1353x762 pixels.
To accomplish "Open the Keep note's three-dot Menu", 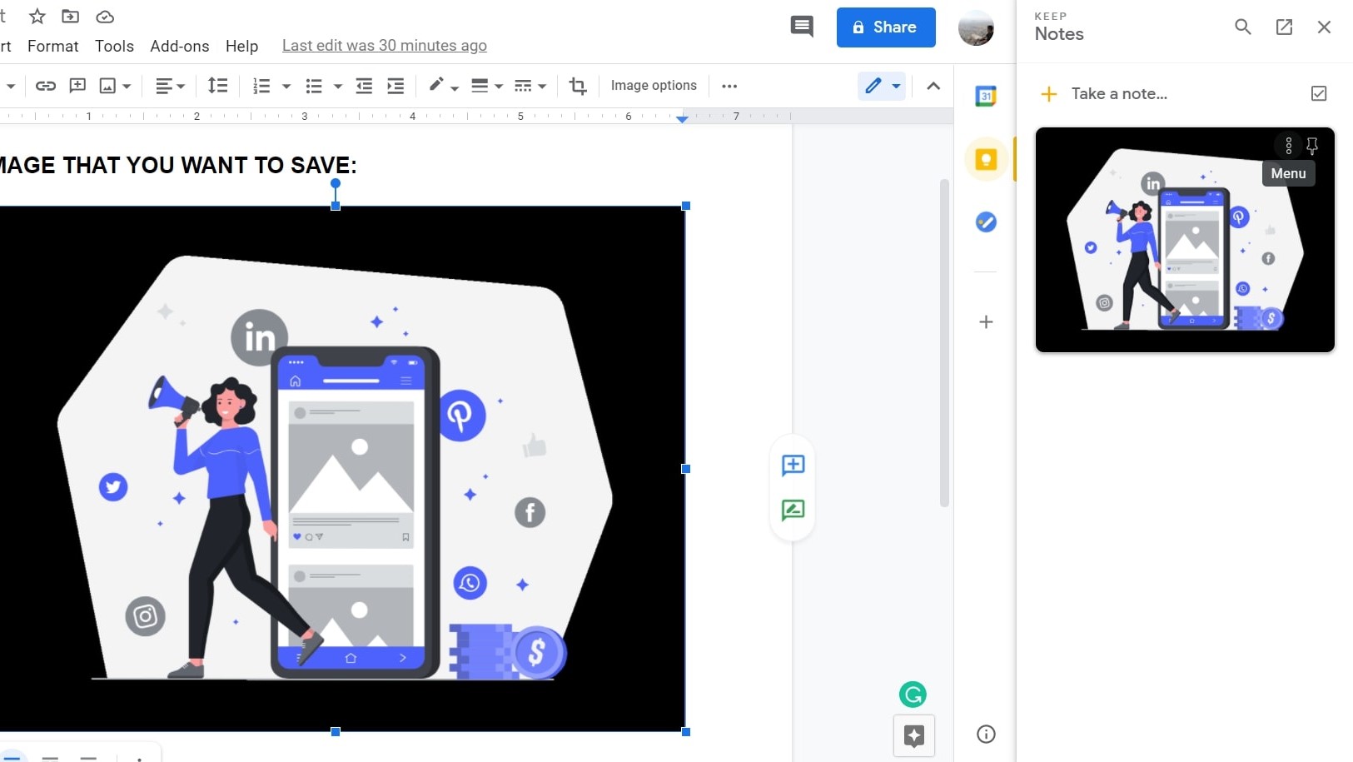I will pos(1289,146).
